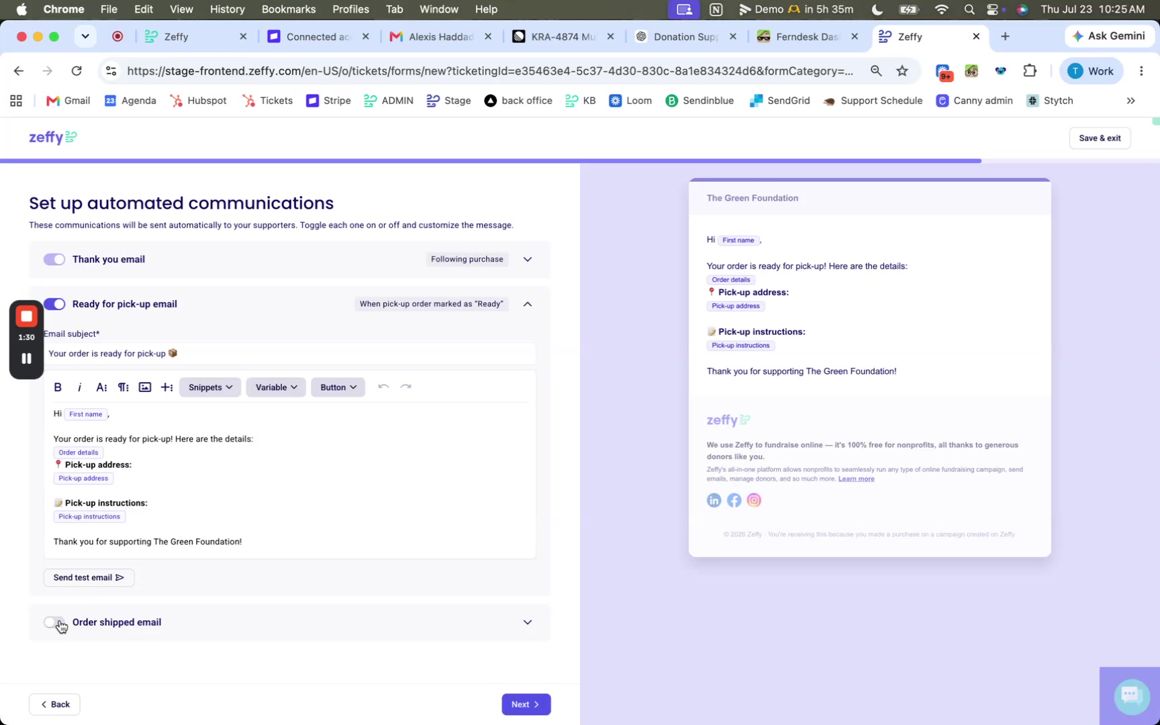Open the Work profile menu

point(1091,71)
